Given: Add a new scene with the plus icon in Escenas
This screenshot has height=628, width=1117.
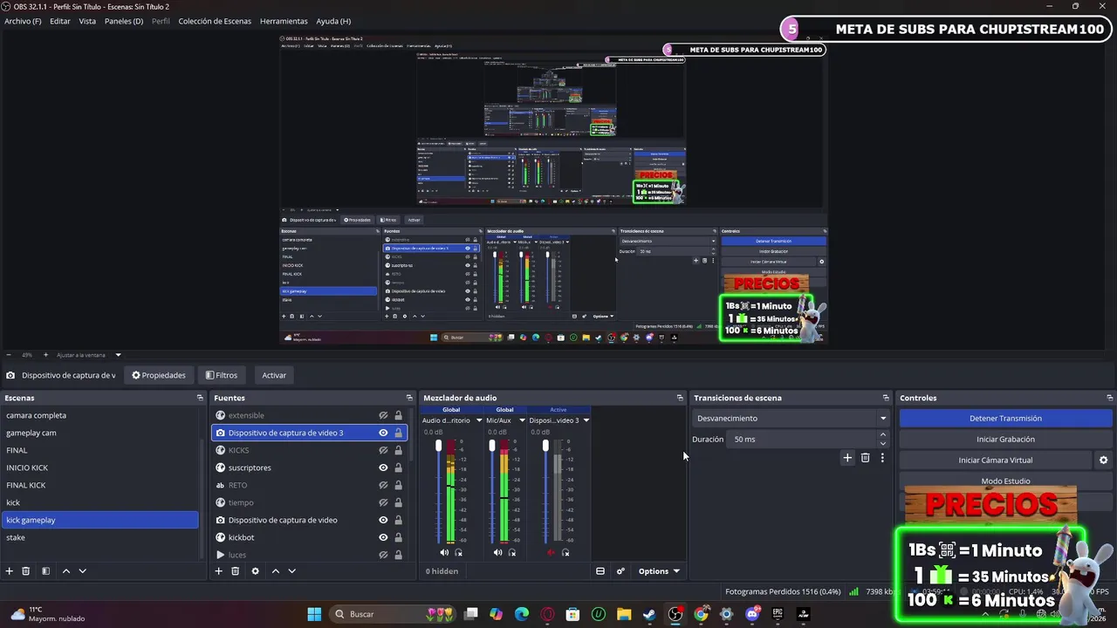Looking at the screenshot, I should click(x=10, y=571).
